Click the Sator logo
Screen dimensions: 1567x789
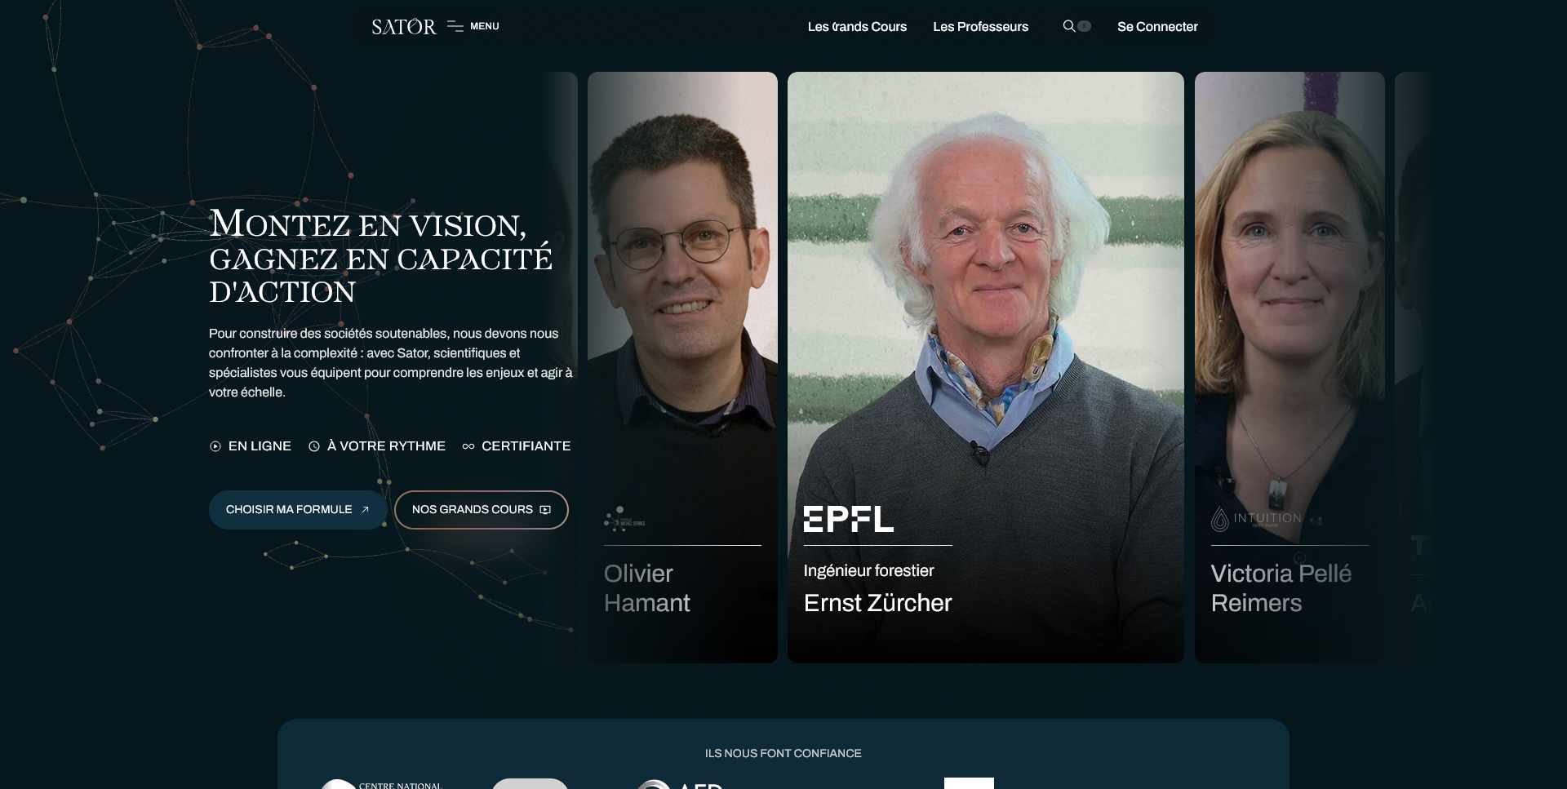(x=403, y=27)
